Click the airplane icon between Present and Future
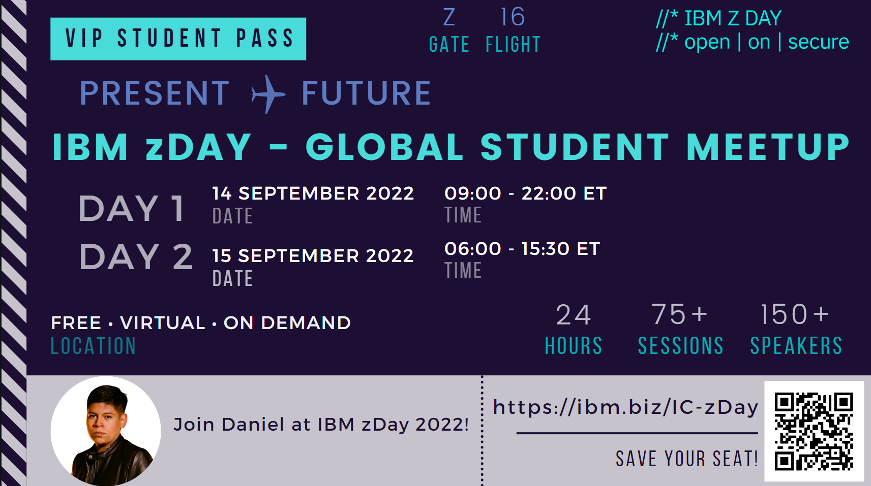The height and width of the screenshot is (486, 871). click(268, 94)
